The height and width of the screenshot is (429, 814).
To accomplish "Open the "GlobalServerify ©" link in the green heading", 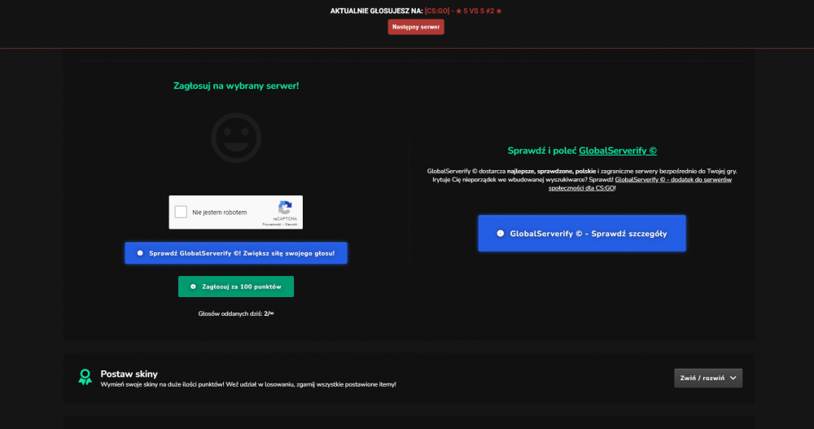I will point(618,151).
